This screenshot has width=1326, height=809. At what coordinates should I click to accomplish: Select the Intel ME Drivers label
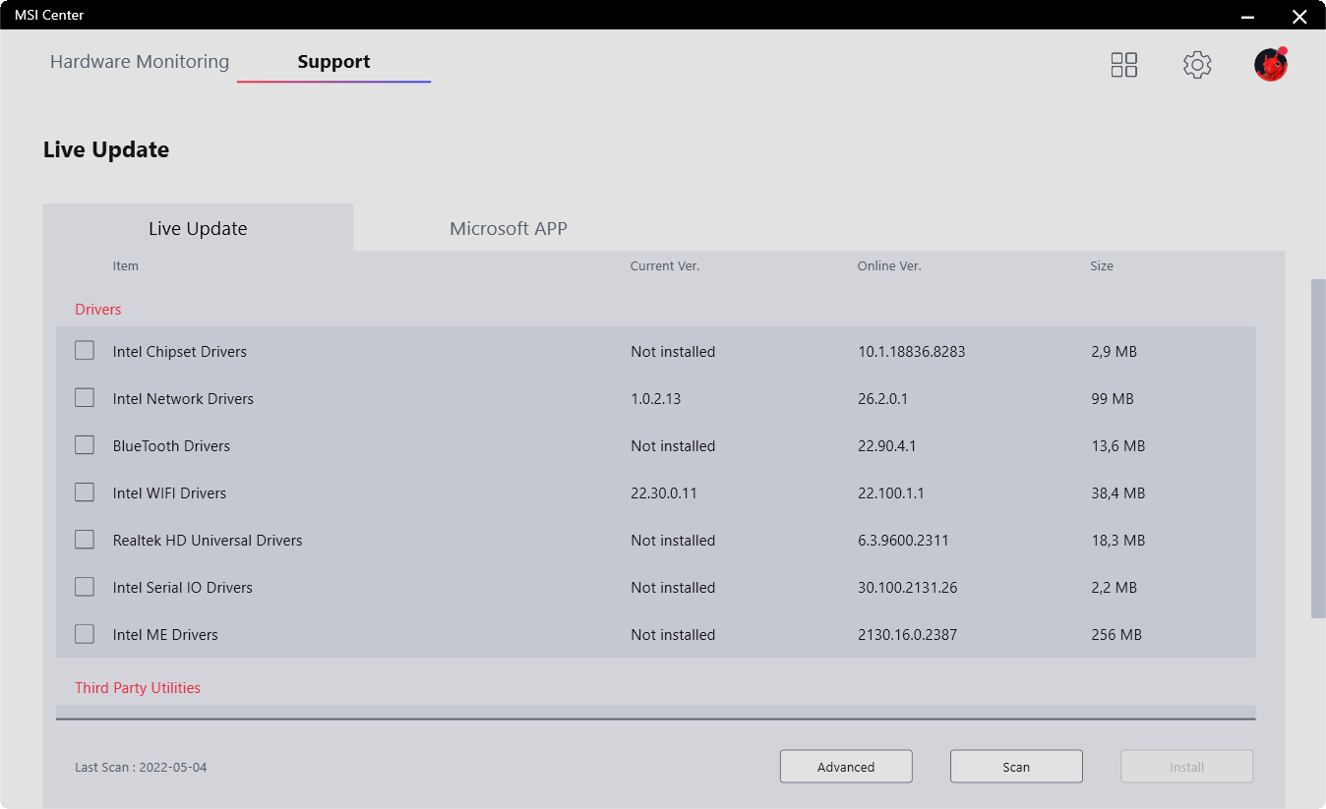[165, 635]
